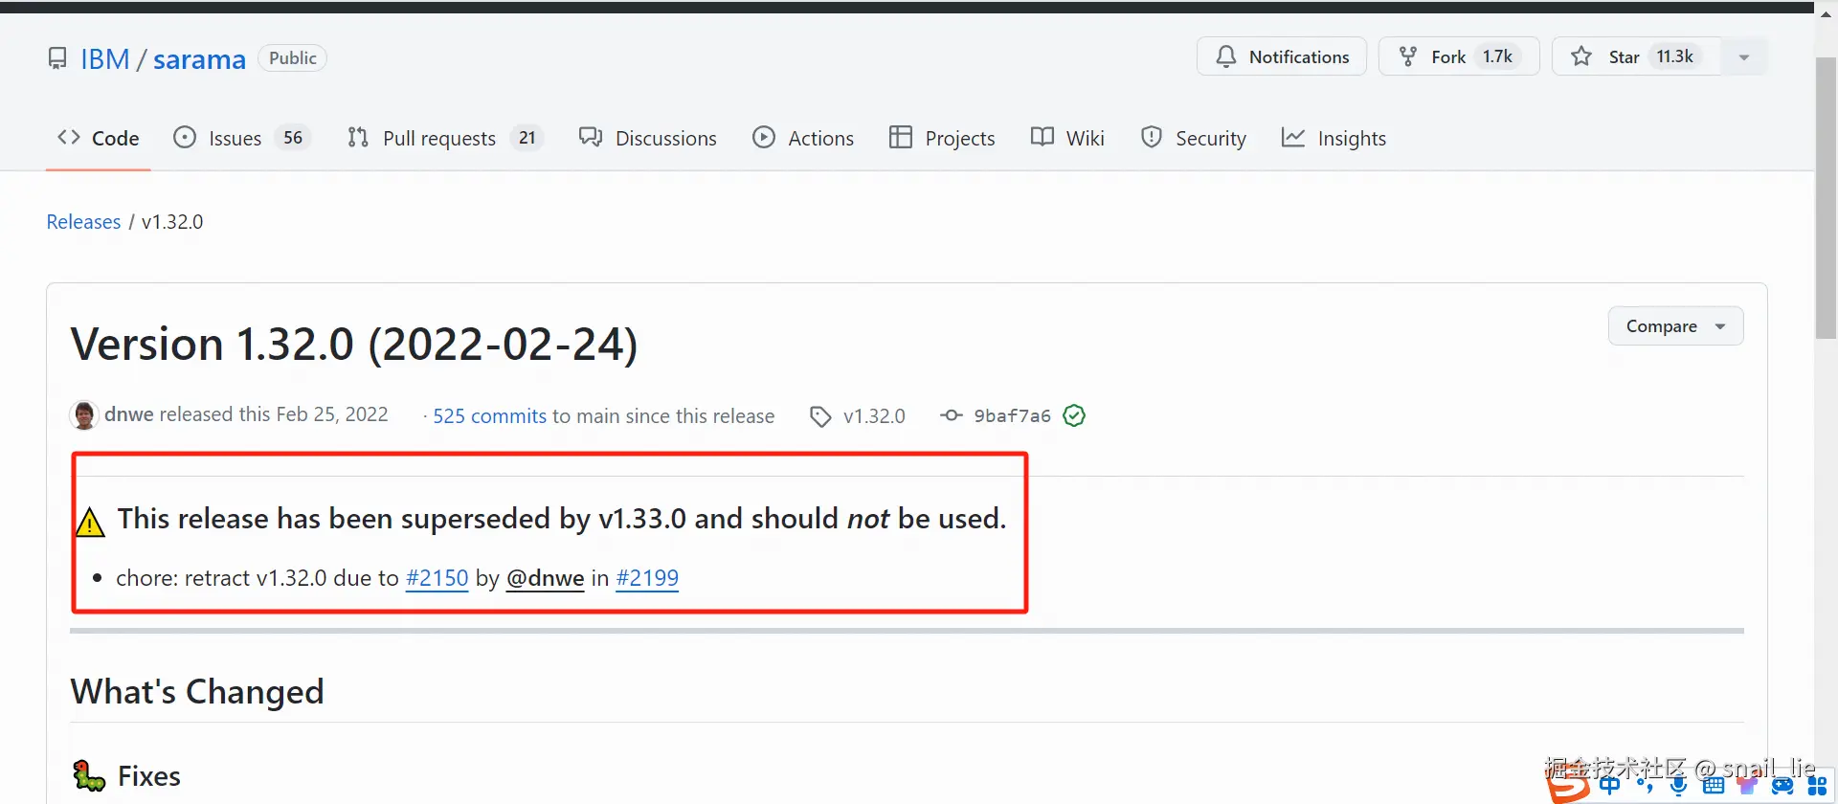1838x804 pixels.
Task: Open the Security tab
Action: click(1194, 138)
